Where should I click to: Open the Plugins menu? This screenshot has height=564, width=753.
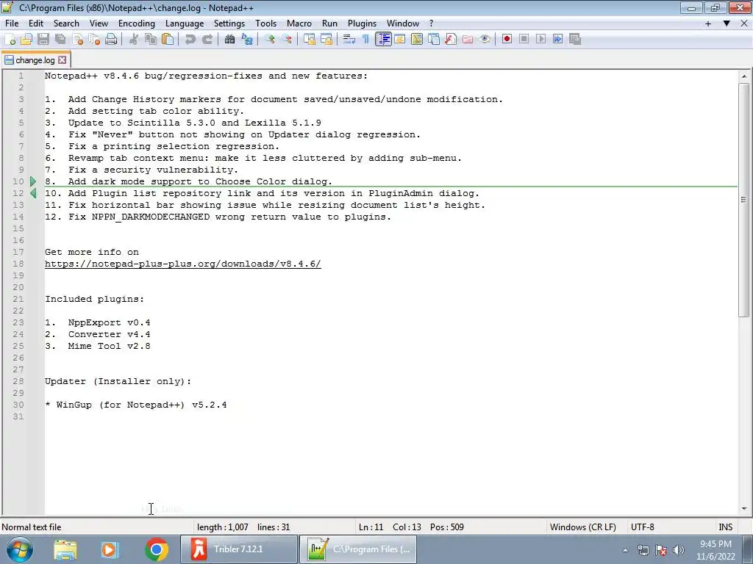(x=362, y=23)
